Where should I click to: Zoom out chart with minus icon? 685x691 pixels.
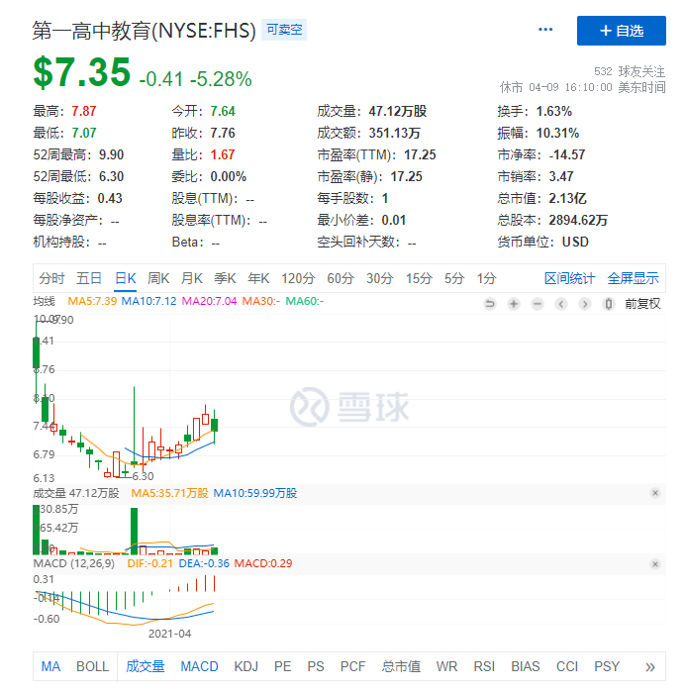pos(538,304)
